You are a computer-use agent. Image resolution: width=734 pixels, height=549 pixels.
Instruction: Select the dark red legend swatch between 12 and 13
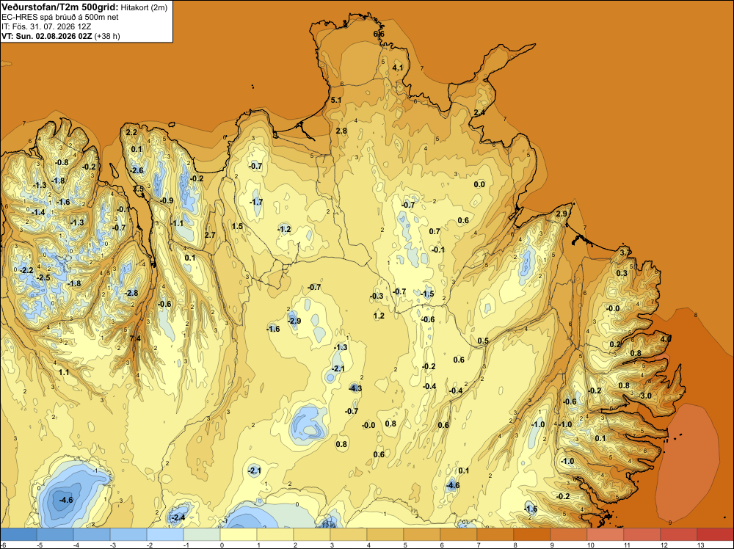point(679,534)
